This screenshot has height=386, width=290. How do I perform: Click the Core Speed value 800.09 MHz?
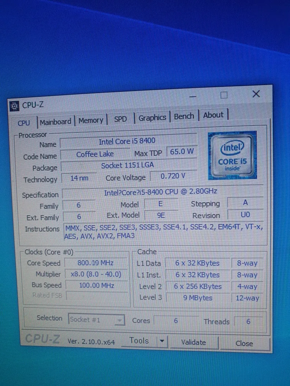click(x=96, y=263)
